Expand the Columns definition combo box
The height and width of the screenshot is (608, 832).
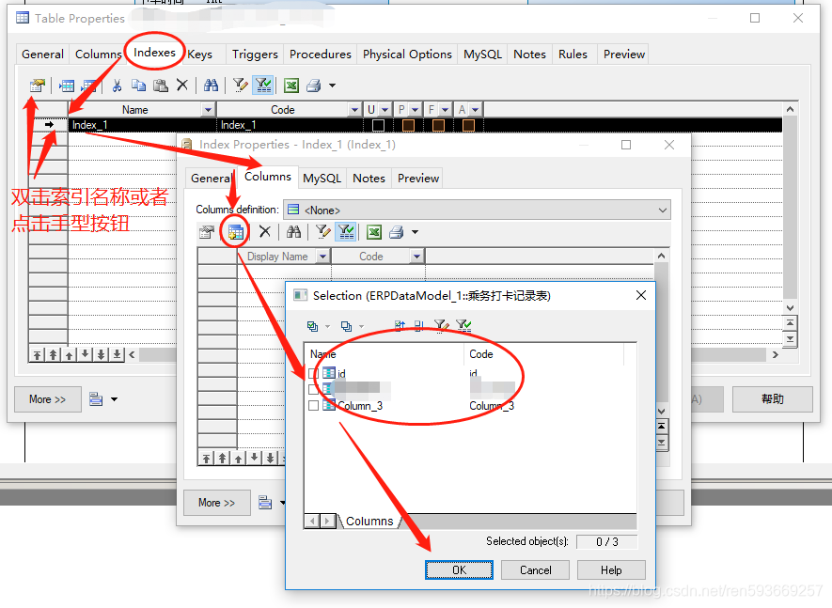pyautogui.click(x=662, y=210)
